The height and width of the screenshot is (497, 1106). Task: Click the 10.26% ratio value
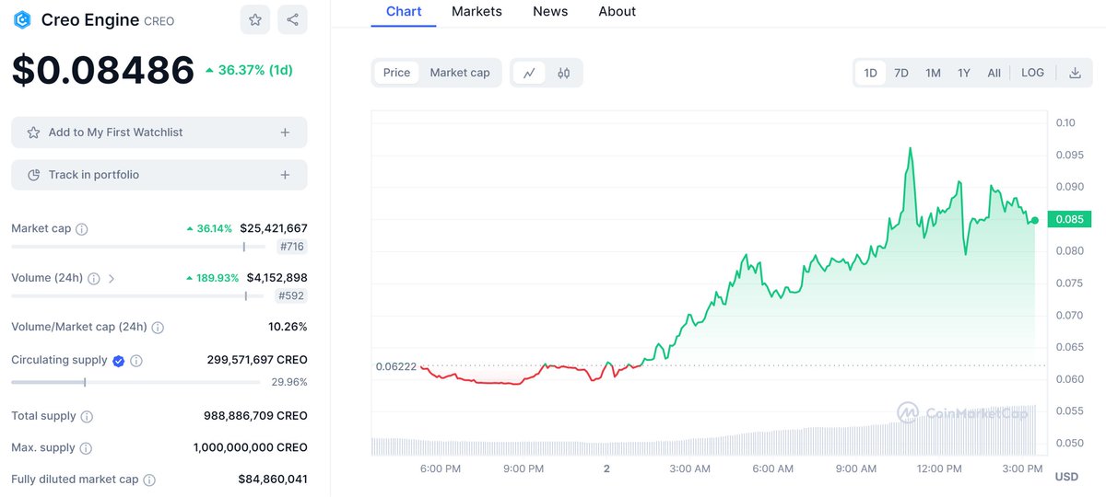(x=288, y=327)
